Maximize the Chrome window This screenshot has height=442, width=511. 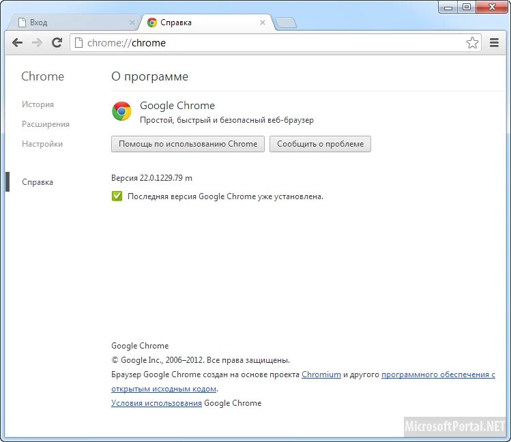click(467, 8)
